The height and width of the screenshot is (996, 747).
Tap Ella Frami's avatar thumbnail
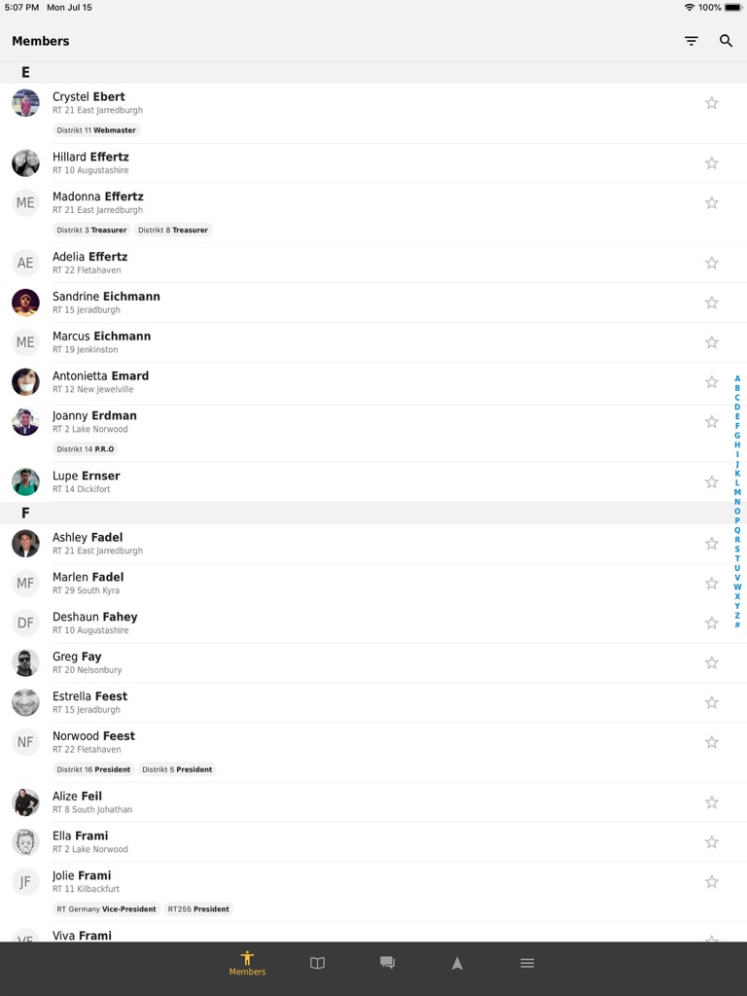25,841
